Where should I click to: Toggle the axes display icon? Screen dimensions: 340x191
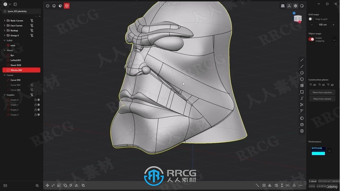click(x=289, y=6)
